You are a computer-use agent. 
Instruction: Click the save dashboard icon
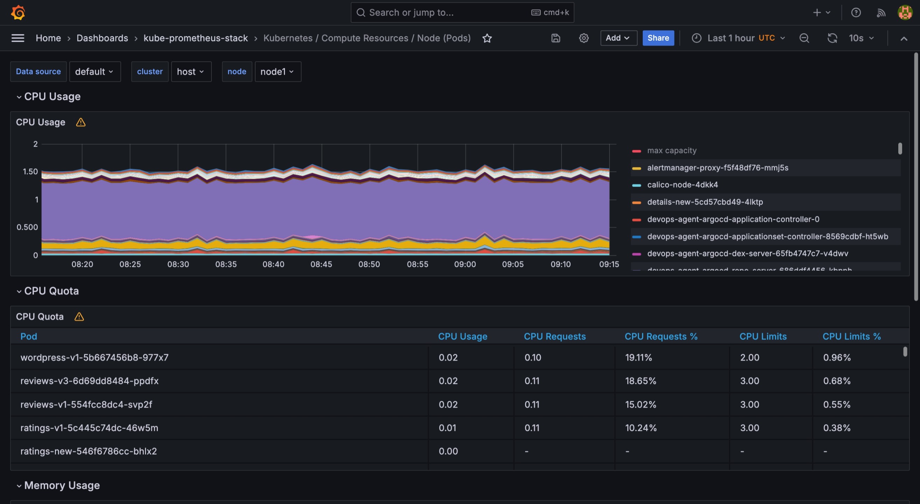tap(556, 38)
